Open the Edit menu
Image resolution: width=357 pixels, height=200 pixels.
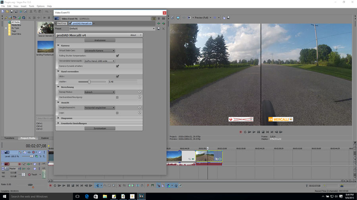pos(9,6)
